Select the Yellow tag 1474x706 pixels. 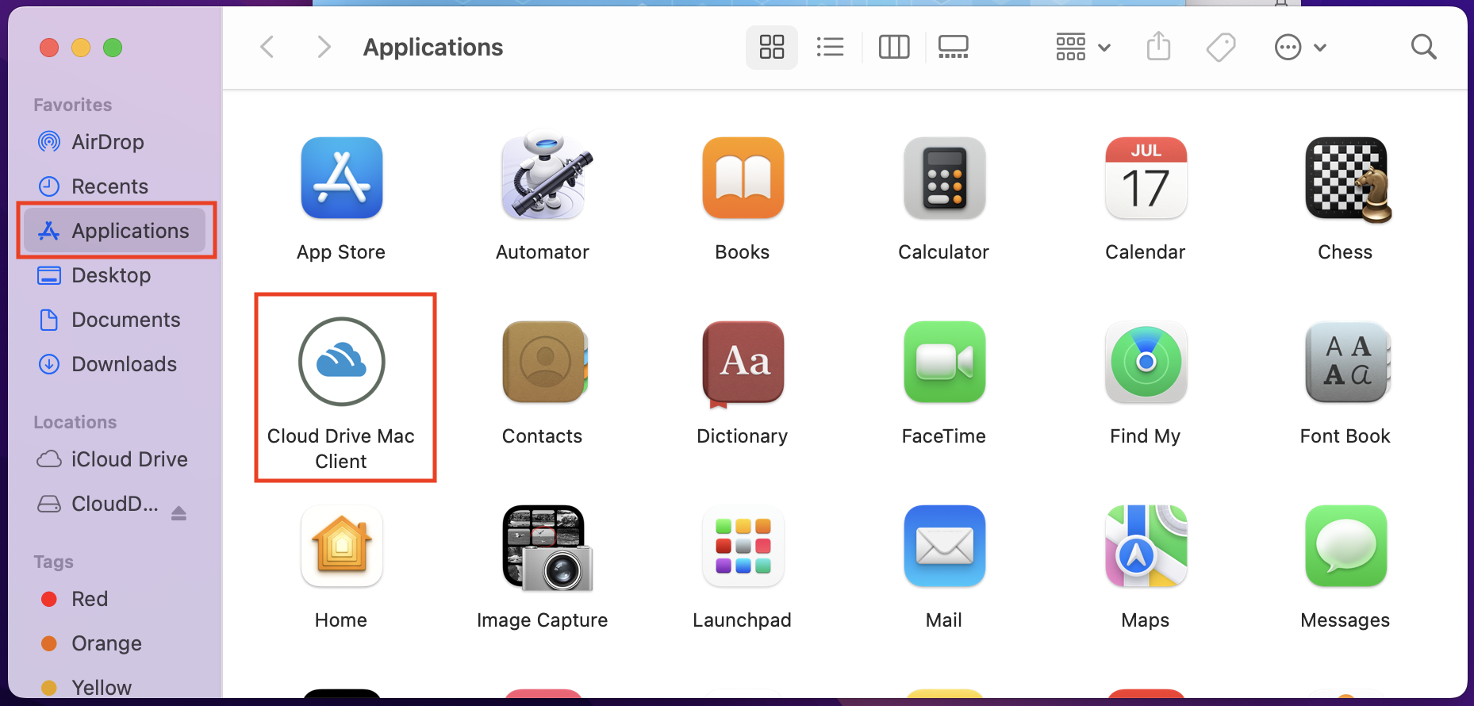point(115,687)
